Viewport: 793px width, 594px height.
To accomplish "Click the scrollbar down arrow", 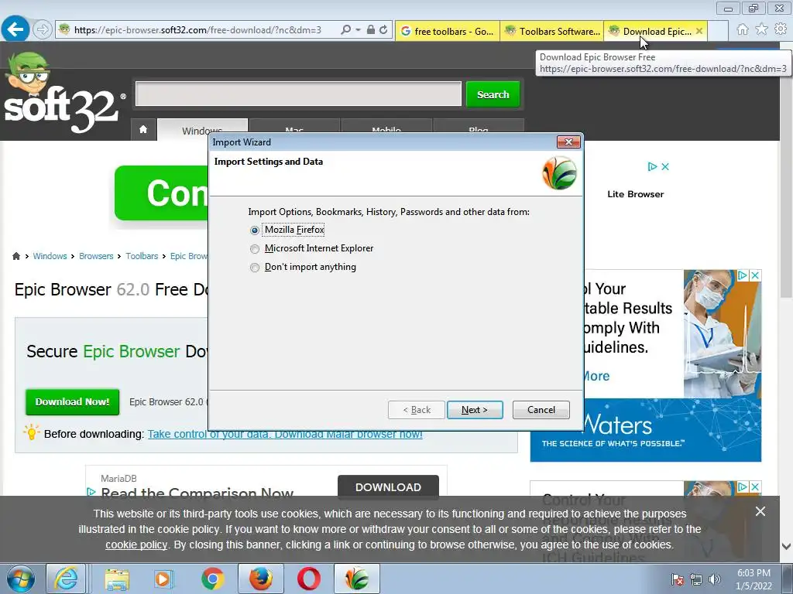I will pos(787,546).
